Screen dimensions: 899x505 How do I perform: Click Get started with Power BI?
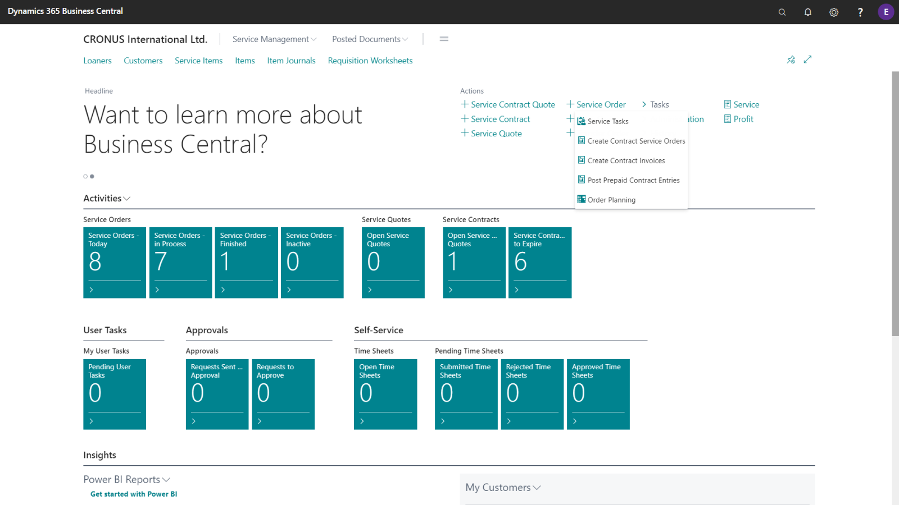134,494
